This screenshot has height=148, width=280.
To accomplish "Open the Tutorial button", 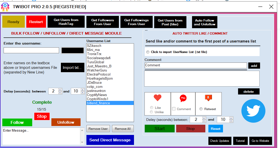I will tap(240, 141).
